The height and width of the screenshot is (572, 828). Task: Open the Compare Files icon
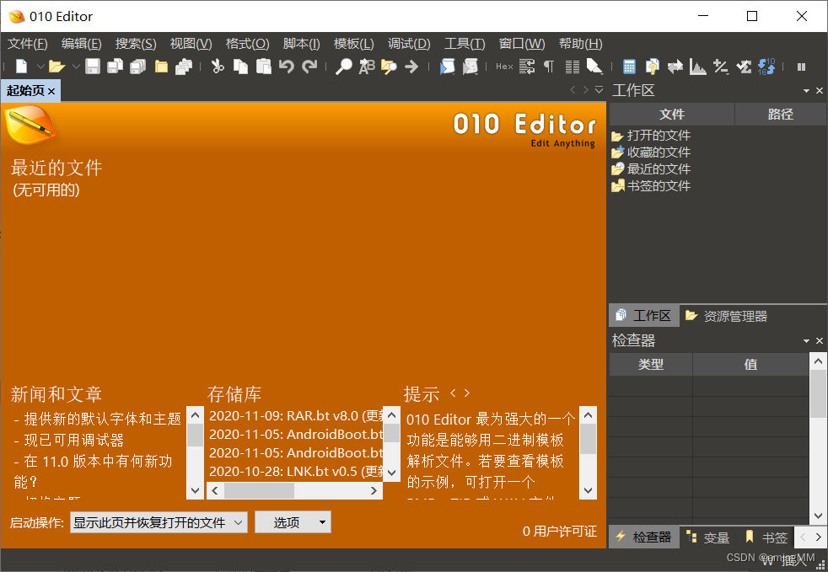[652, 67]
